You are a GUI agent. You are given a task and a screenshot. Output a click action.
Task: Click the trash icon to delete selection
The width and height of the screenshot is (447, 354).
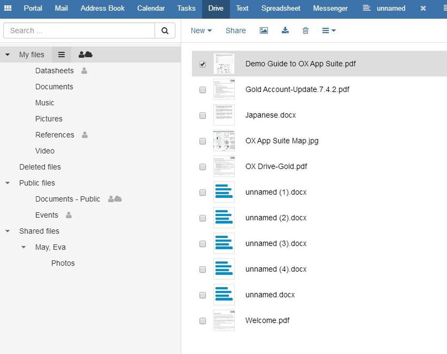pos(305,30)
